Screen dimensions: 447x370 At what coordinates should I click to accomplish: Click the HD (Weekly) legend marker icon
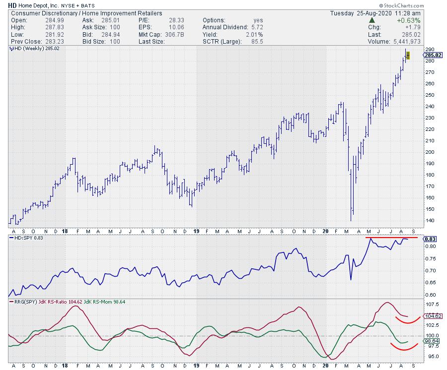click(11, 49)
